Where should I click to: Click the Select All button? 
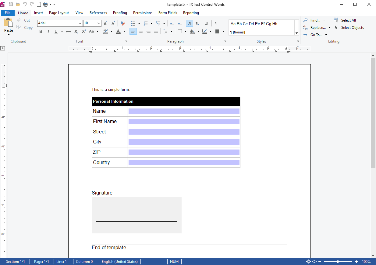tap(345, 20)
